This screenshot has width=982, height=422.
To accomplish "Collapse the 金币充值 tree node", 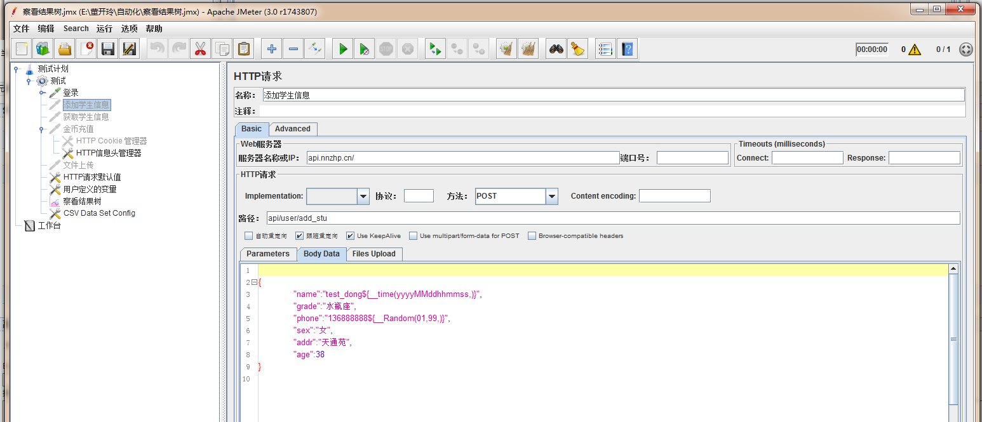I will click(42, 129).
